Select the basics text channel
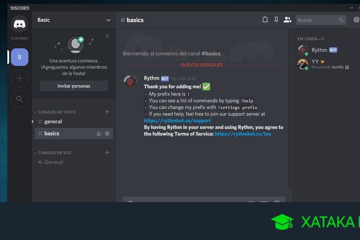 73,133
